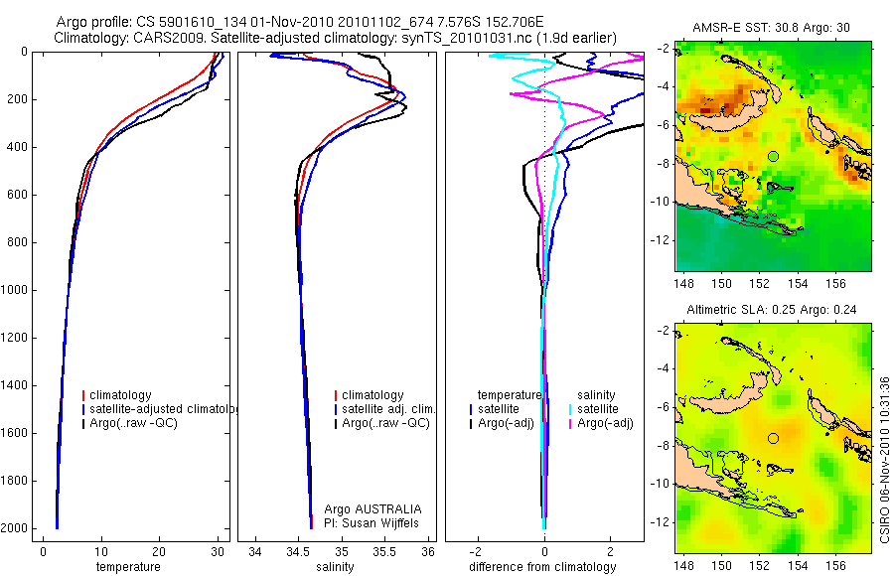Click blue 'satellite' legend under temperature heading
This screenshot has width=894, height=576.
point(494,409)
